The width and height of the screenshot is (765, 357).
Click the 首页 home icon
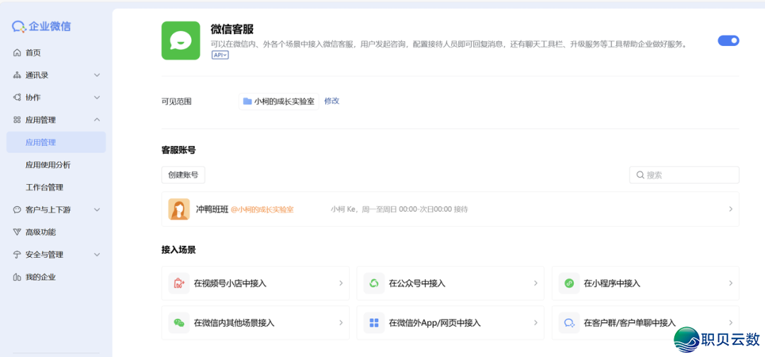17,52
